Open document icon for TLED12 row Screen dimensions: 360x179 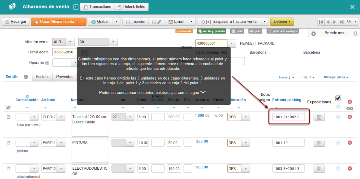click(8, 117)
